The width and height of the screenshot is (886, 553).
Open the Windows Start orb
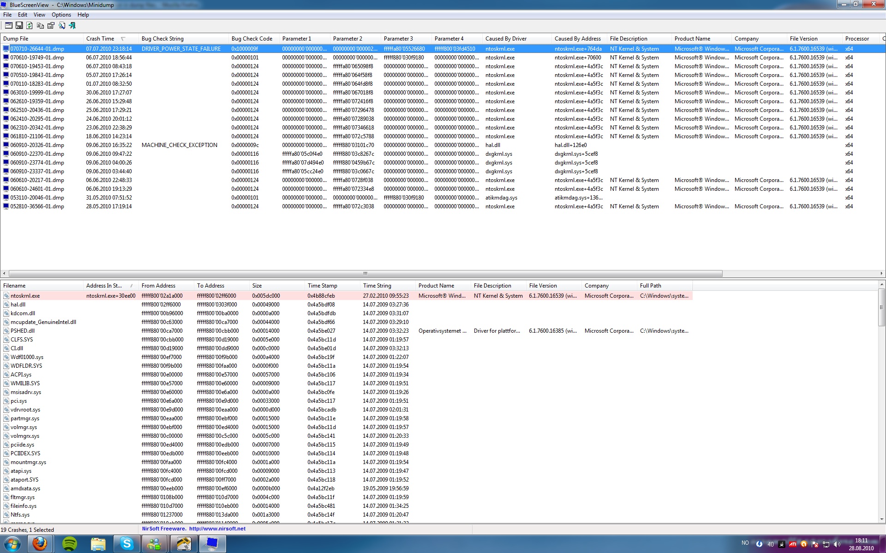12,544
